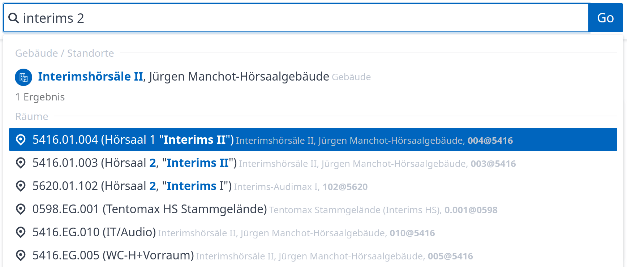627x267 pixels.
Task: Open room 5416.EG.005 (WC-H+Vorraum)
Action: click(x=313, y=255)
